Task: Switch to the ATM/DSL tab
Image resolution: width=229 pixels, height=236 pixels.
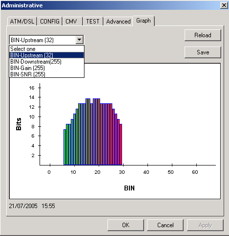Action: [22, 22]
